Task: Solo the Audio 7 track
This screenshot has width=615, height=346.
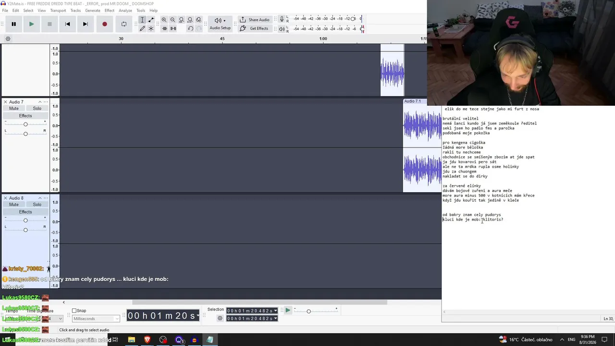Action: (37, 109)
